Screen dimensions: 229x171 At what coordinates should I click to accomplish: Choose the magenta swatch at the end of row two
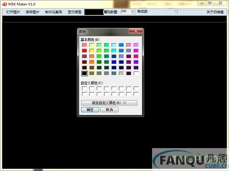pyautogui.click(x=136, y=50)
